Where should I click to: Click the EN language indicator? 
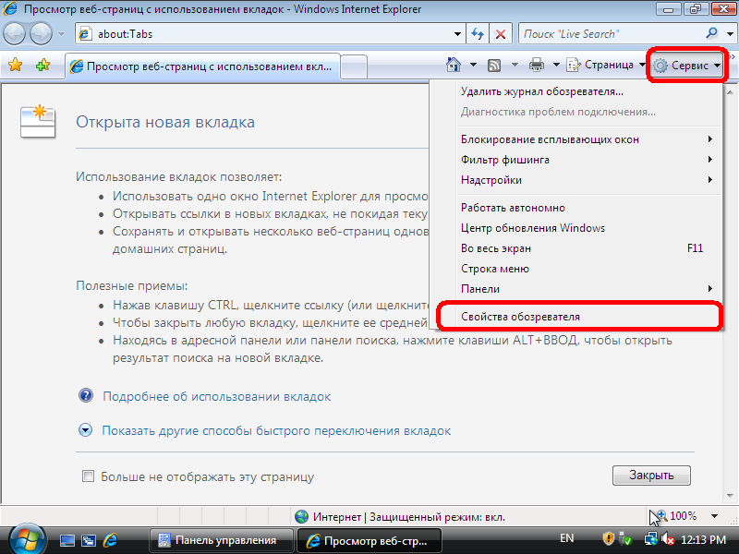pyautogui.click(x=566, y=538)
